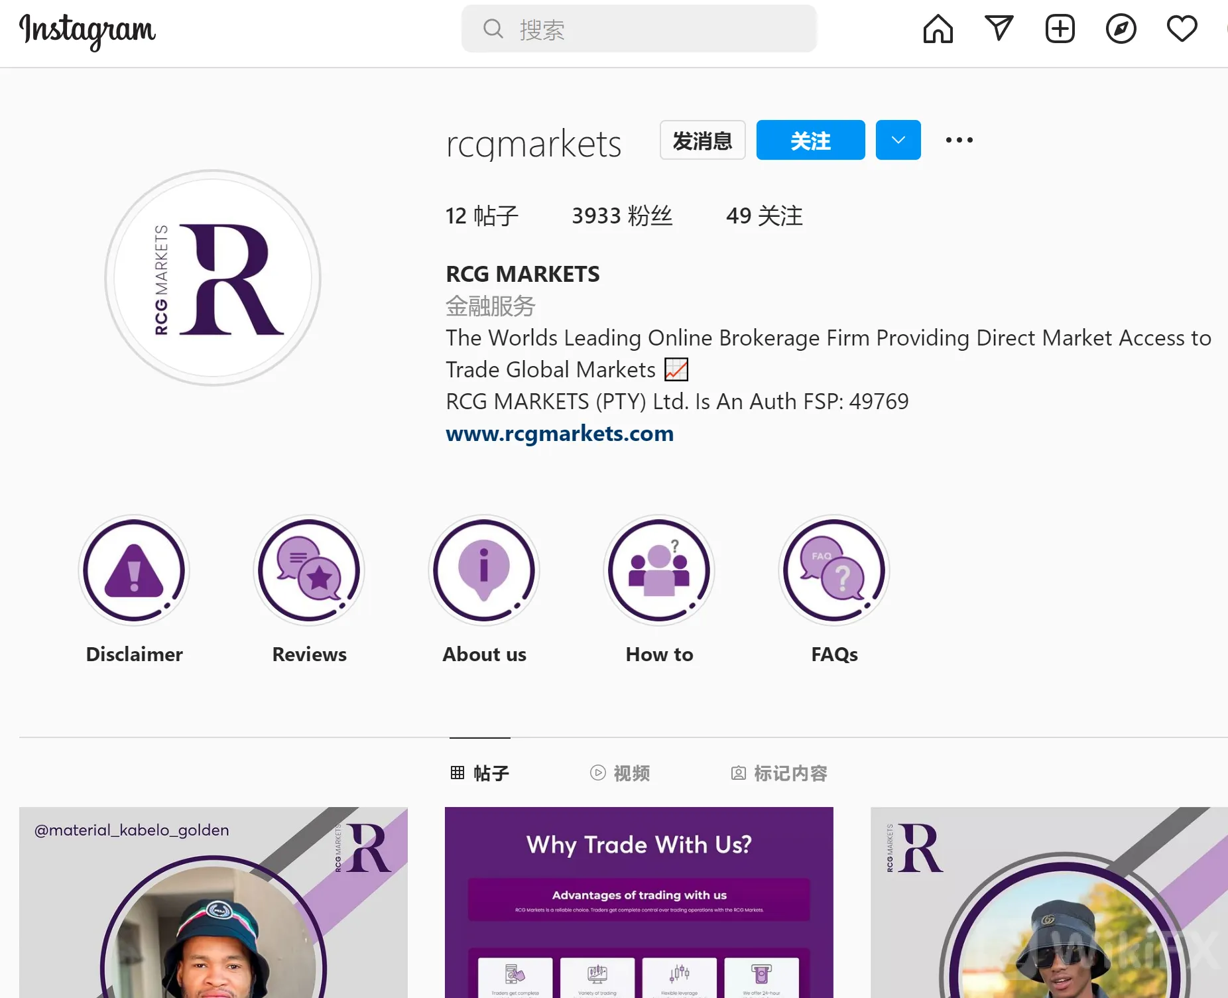Click the search magnifier icon
The image size is (1228, 998).
click(493, 29)
